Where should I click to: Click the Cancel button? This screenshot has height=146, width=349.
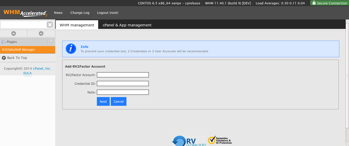coord(118,101)
